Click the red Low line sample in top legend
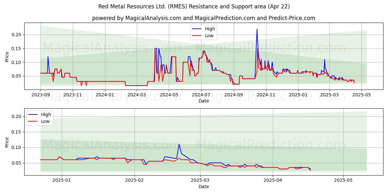Viewport: 388px width, 194px height. pos(197,36)
